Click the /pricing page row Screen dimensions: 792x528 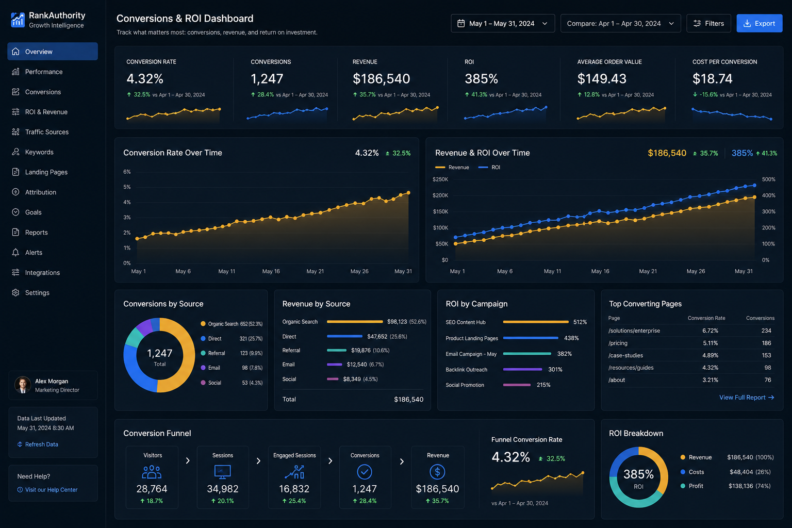pos(691,343)
